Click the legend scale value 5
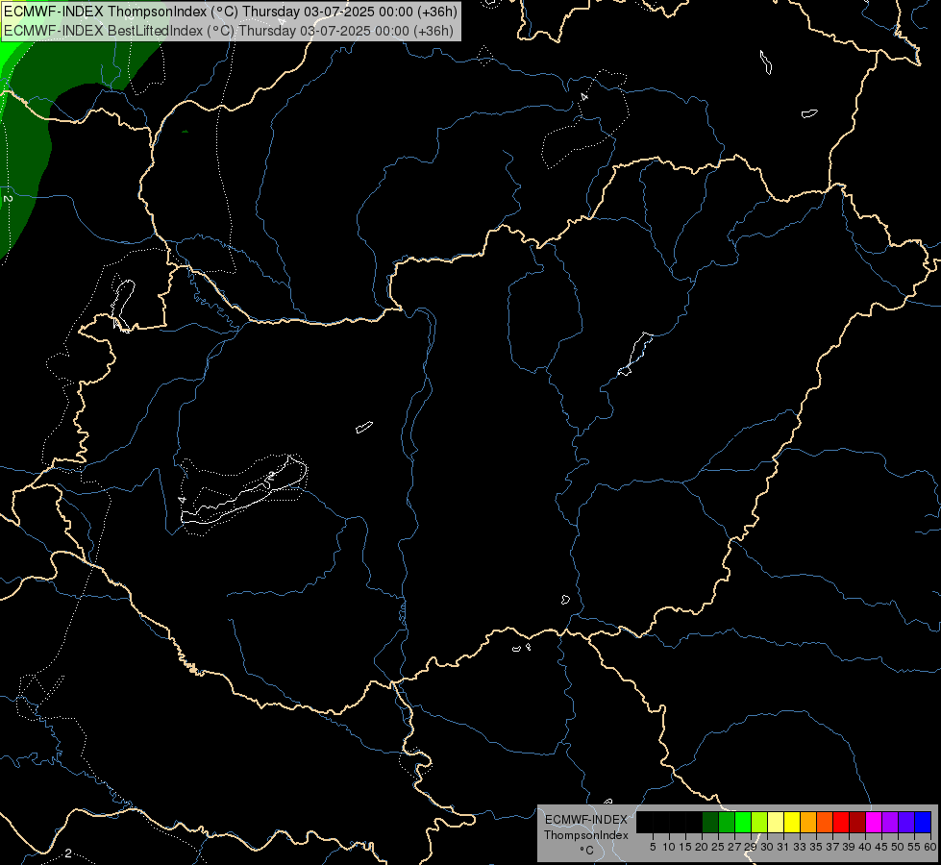941x865 pixels. 653,847
